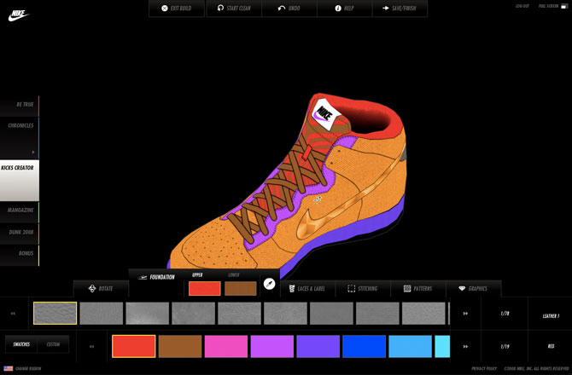Open the Be True section
This screenshot has width=572, height=375.
[19, 106]
